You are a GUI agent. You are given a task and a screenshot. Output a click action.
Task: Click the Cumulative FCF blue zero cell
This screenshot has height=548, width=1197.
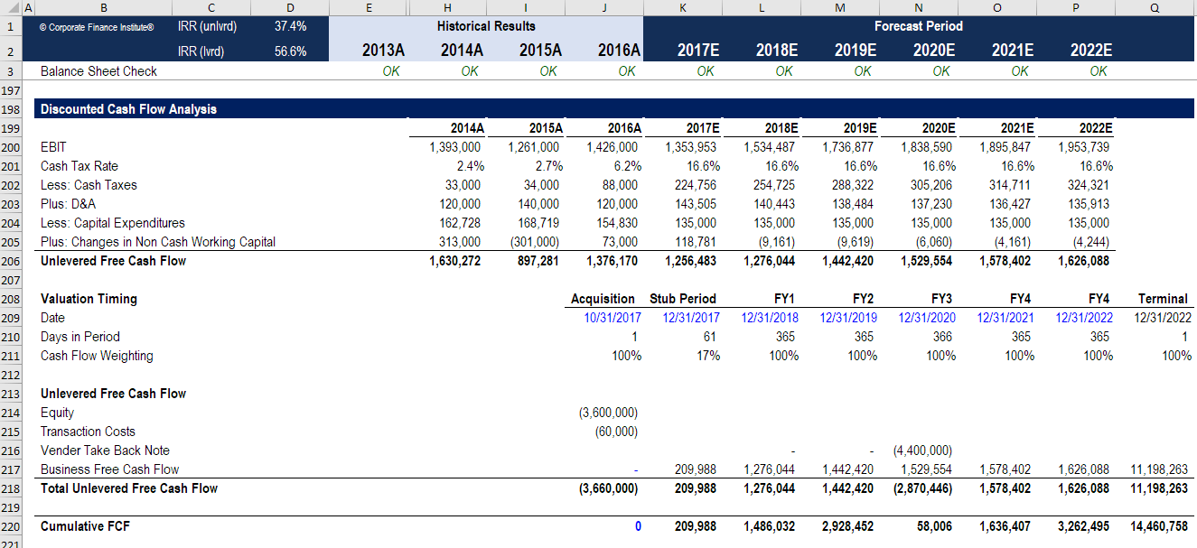(x=638, y=526)
